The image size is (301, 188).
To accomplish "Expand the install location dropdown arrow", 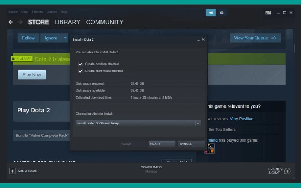I will point(198,123).
